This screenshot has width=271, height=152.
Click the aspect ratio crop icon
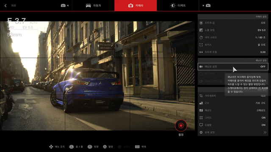pos(201,96)
